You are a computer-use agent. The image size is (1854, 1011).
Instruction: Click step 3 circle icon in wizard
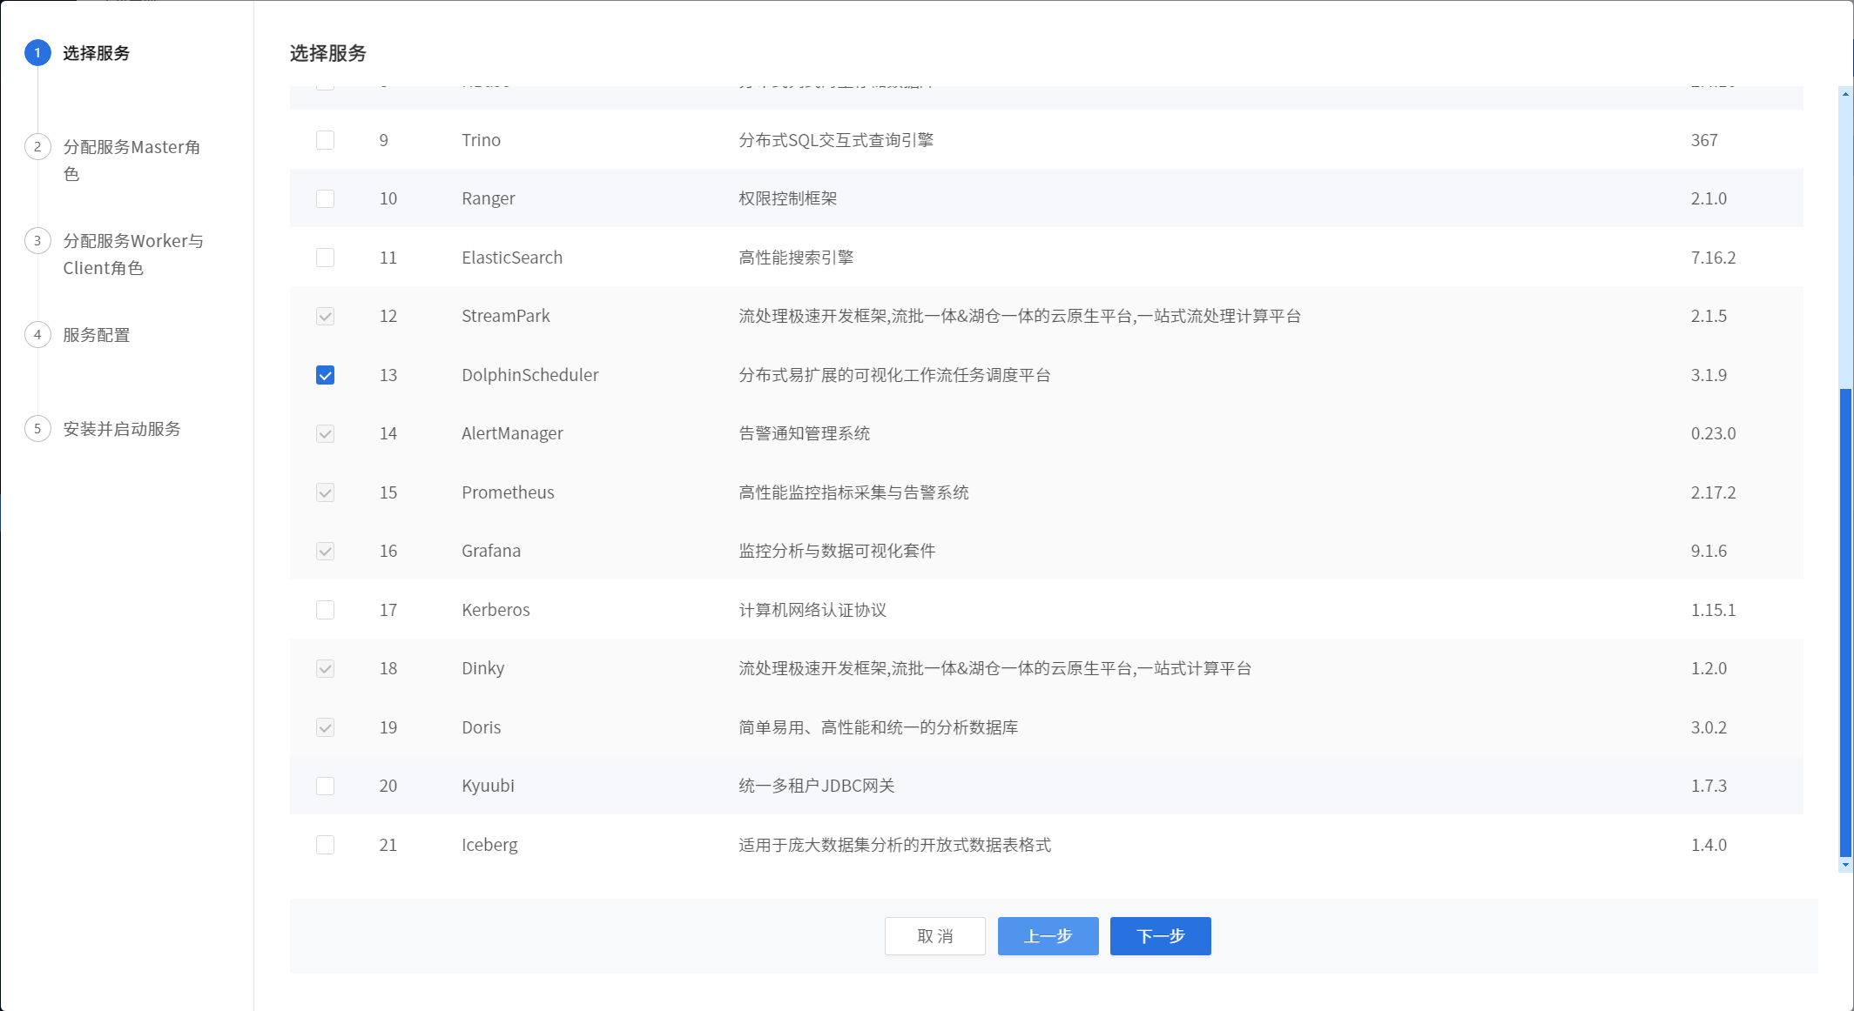(x=37, y=241)
